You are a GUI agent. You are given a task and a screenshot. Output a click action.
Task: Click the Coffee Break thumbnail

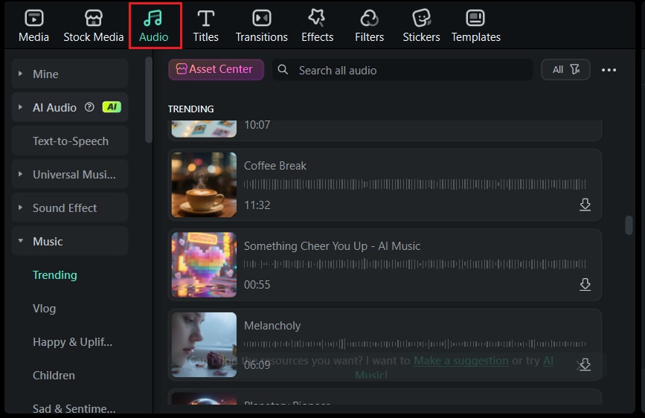204,184
